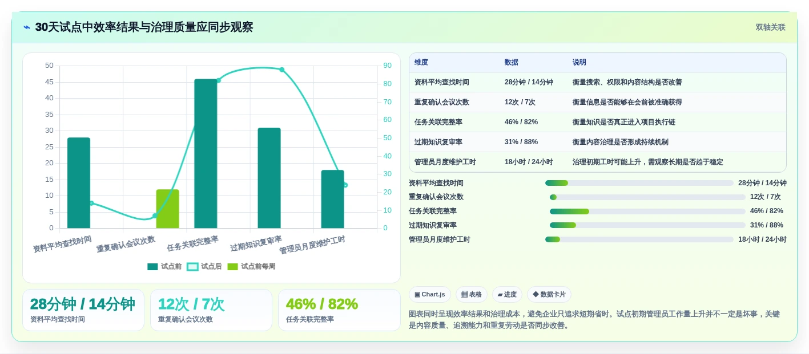Viewport: 809px width, 354px height.
Task: Click the 说明 table column header
Action: tap(579, 62)
